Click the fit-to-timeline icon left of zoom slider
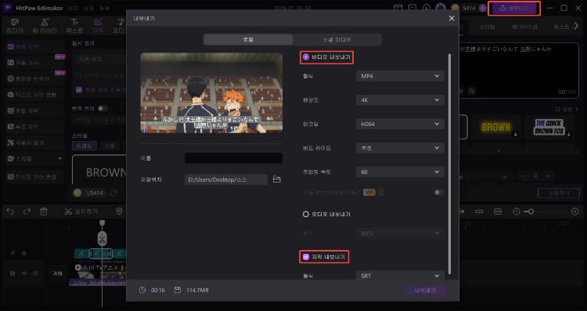 tap(498, 212)
